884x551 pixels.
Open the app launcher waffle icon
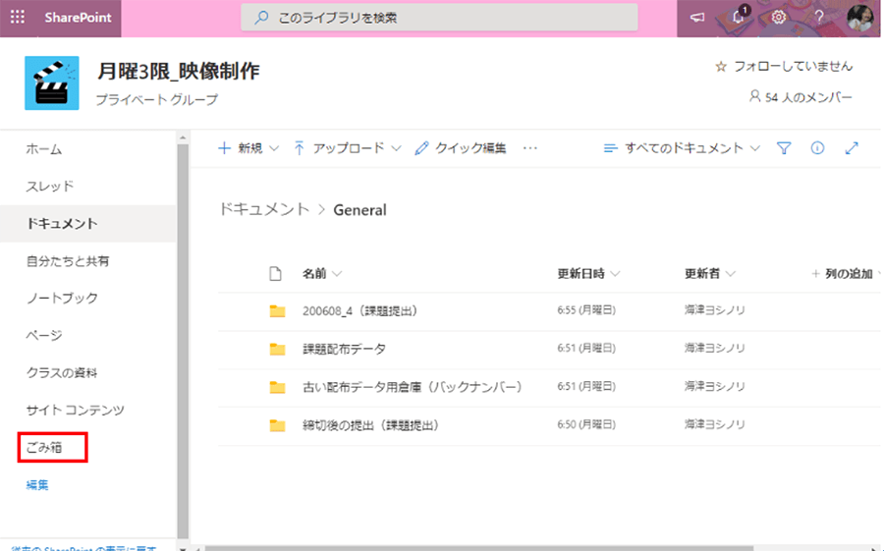tap(18, 18)
